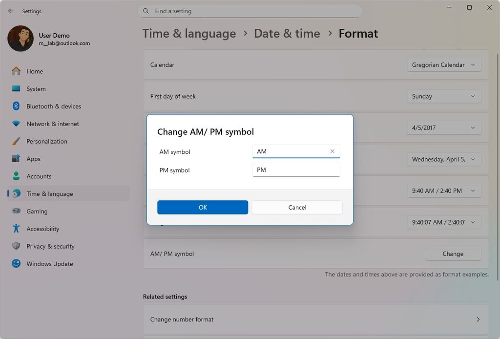Open the Short date format dropdown
The width and height of the screenshot is (500, 339).
(443, 127)
